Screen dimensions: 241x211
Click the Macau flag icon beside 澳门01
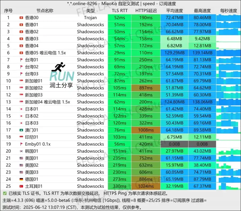point(21,130)
